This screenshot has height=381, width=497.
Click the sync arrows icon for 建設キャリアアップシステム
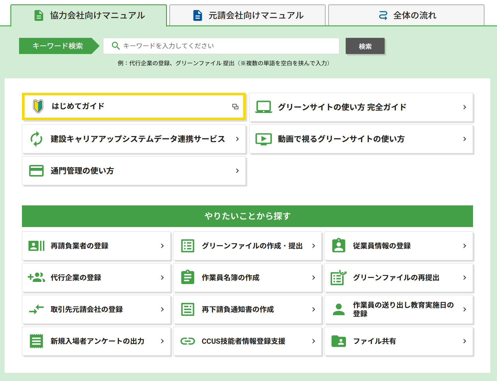pos(36,139)
